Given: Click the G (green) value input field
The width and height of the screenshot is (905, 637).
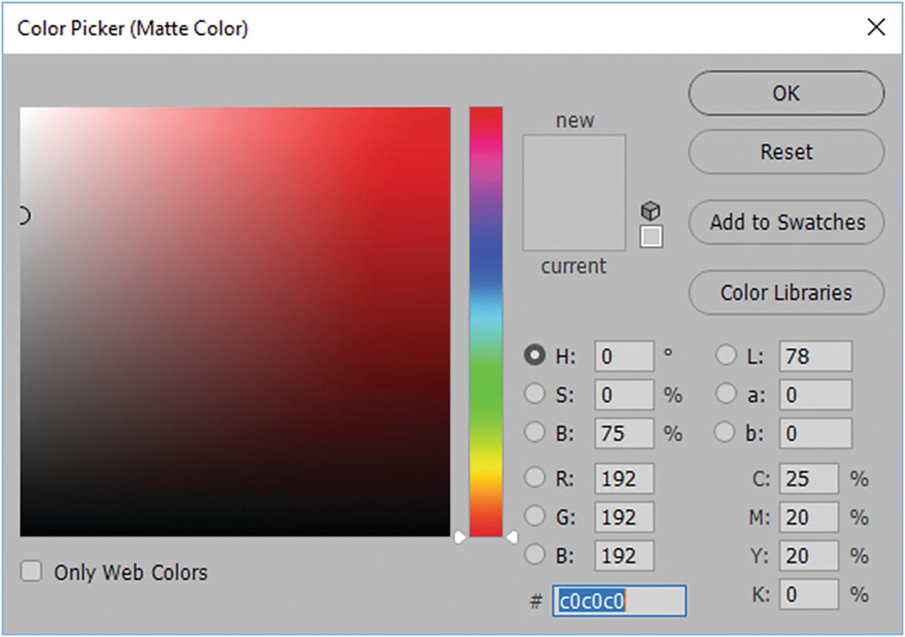Looking at the screenshot, I should 624,517.
